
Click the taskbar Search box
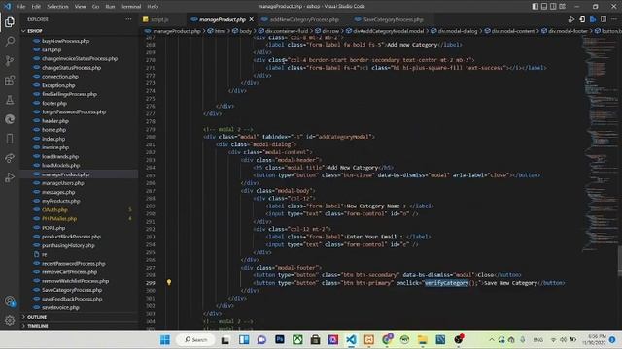[196, 339]
